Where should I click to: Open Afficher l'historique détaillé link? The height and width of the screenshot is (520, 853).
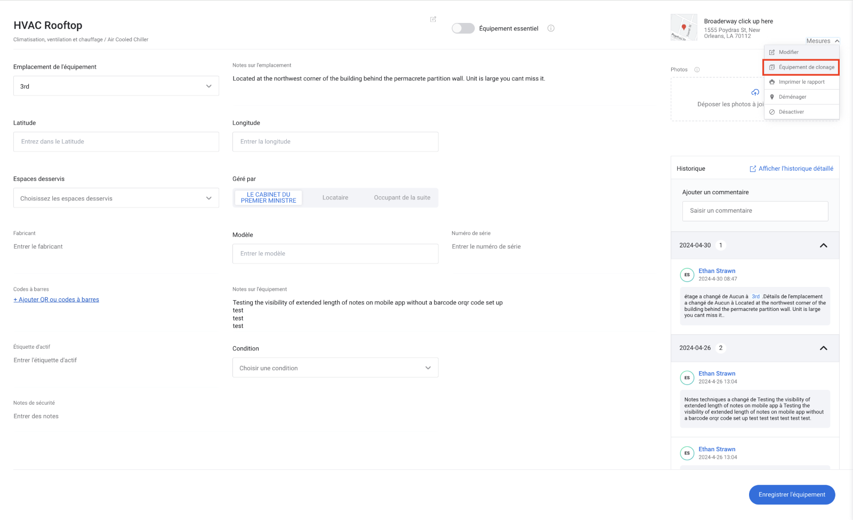coord(791,169)
